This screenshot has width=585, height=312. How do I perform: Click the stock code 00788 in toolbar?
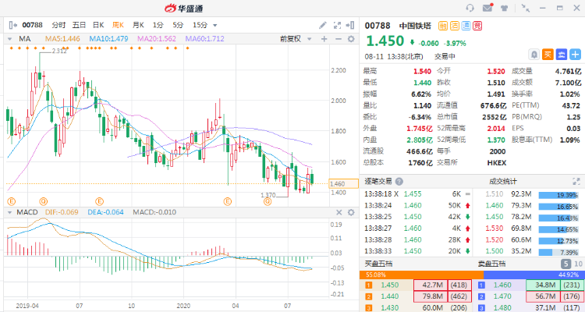(x=33, y=25)
